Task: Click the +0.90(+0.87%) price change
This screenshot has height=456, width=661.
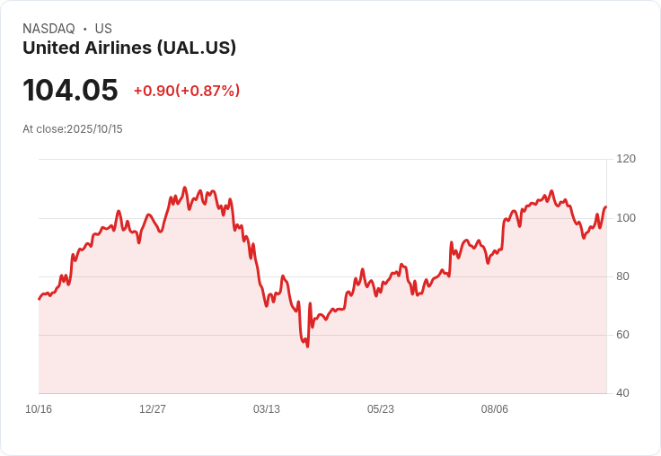Action: [x=187, y=90]
